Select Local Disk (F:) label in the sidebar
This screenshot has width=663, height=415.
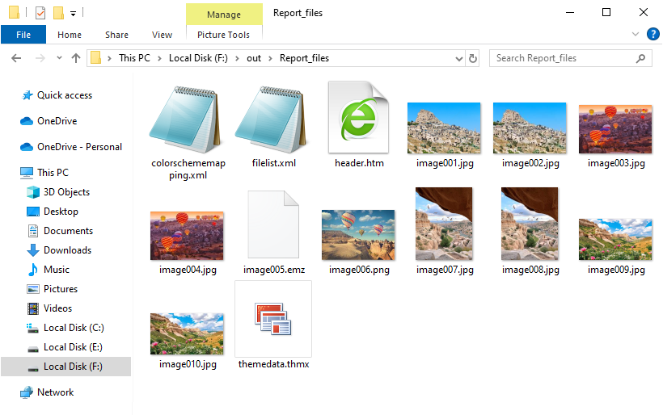pos(73,367)
